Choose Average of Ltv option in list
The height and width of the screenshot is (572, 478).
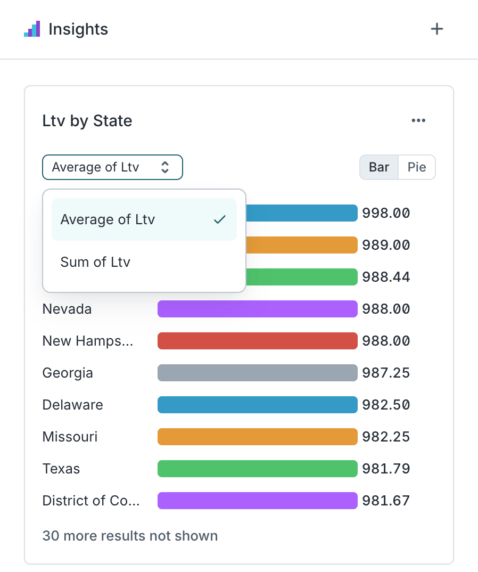[x=144, y=219]
